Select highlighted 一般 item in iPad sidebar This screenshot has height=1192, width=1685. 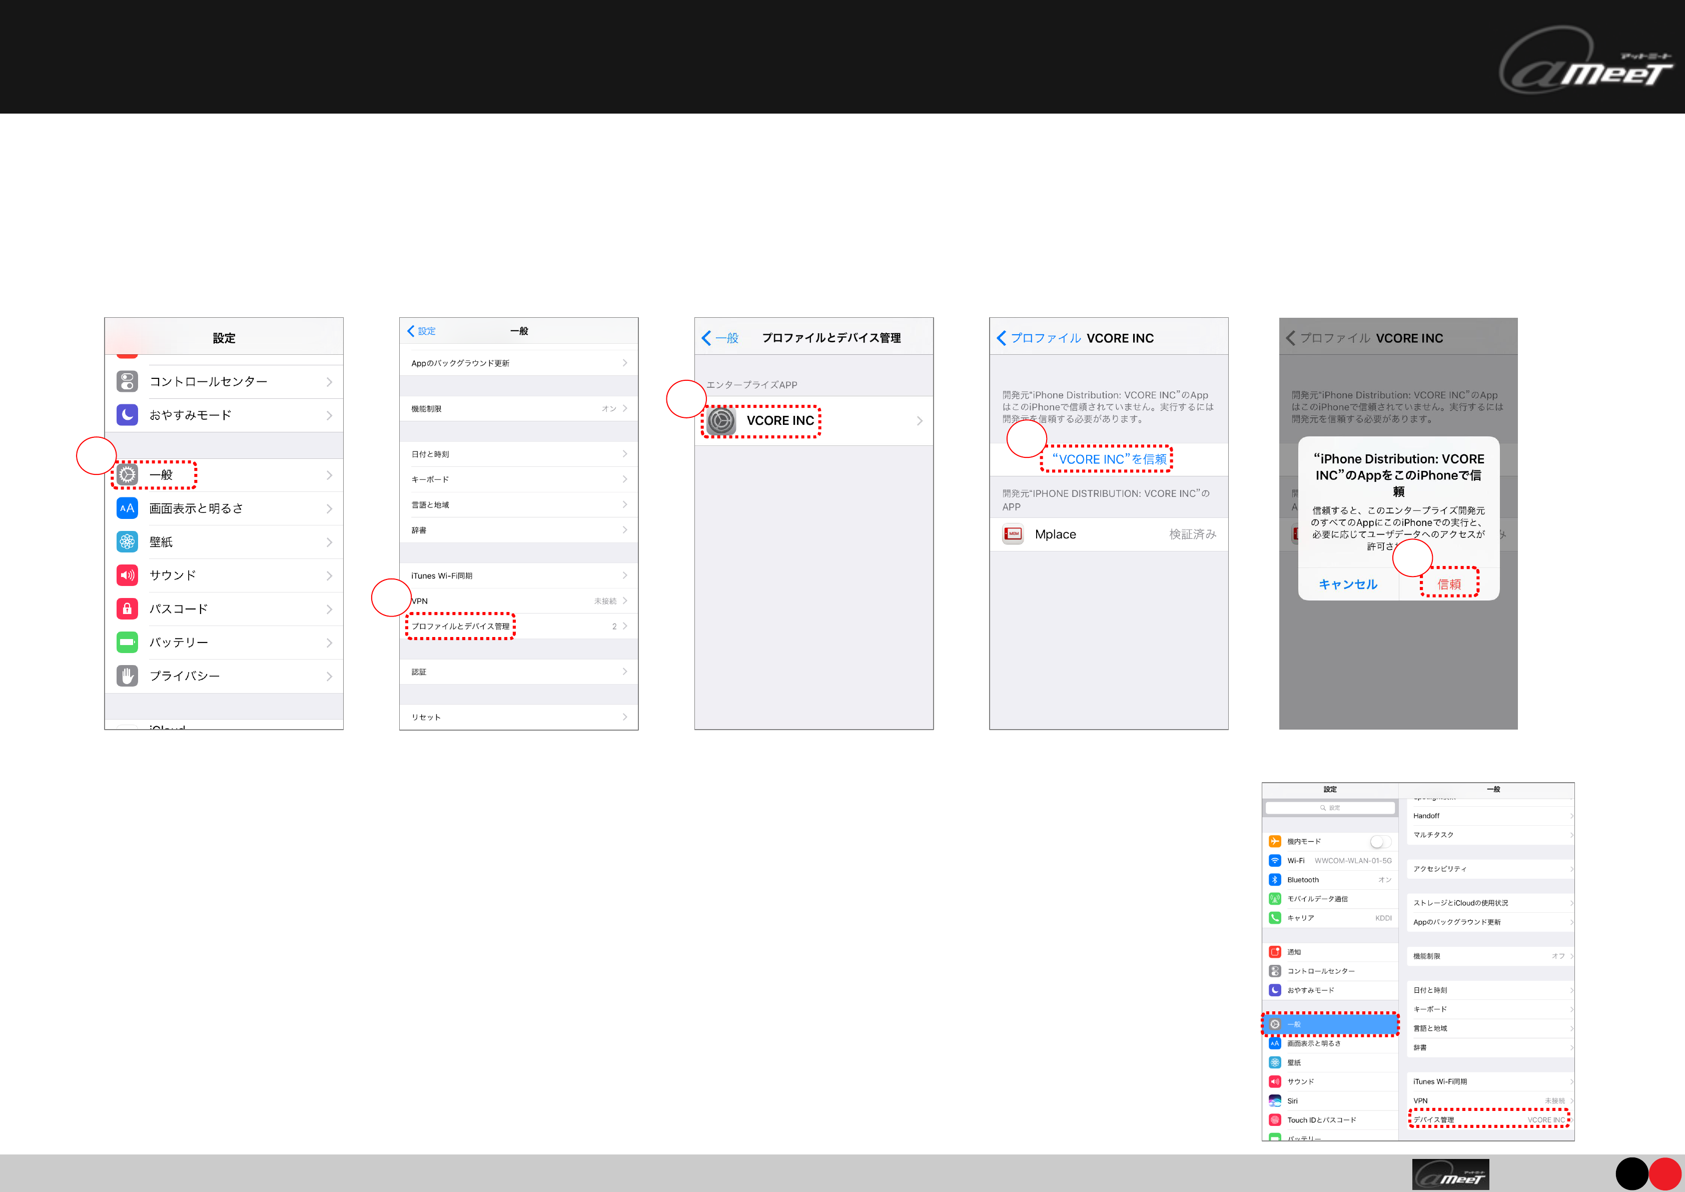(x=1330, y=1025)
